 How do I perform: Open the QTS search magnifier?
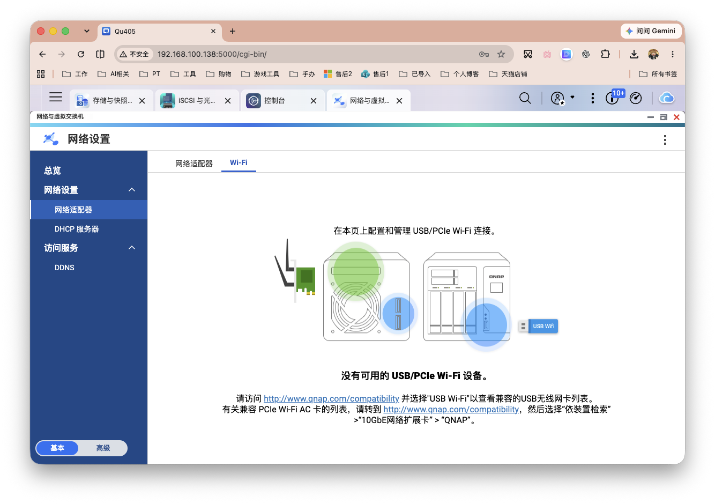525,98
